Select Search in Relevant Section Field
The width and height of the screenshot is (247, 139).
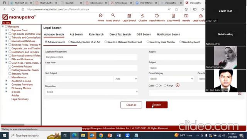105,42
